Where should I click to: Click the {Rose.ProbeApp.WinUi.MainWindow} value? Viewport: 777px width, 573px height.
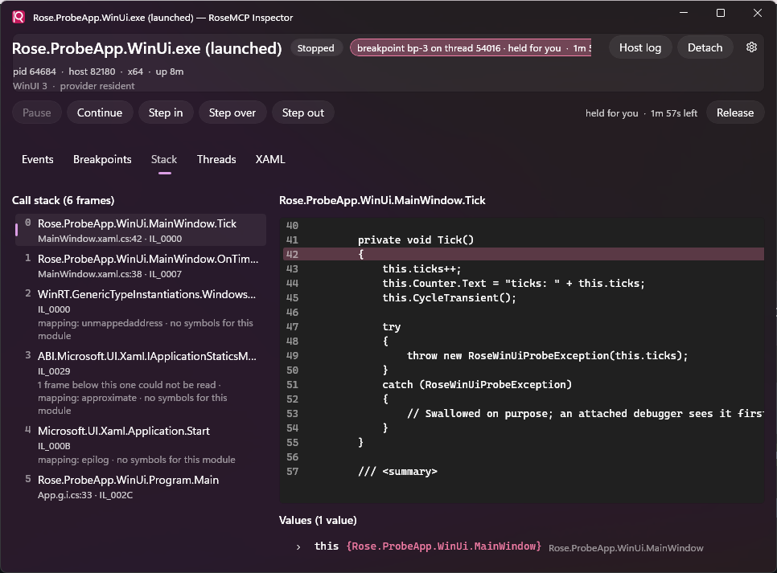pos(443,546)
